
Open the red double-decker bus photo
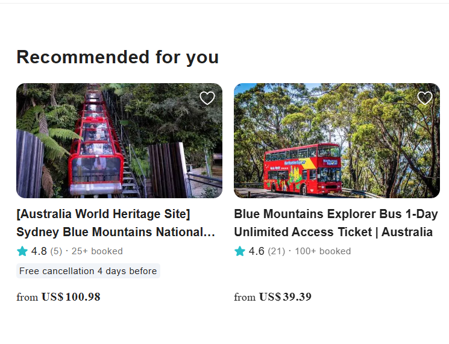pyautogui.click(x=337, y=140)
